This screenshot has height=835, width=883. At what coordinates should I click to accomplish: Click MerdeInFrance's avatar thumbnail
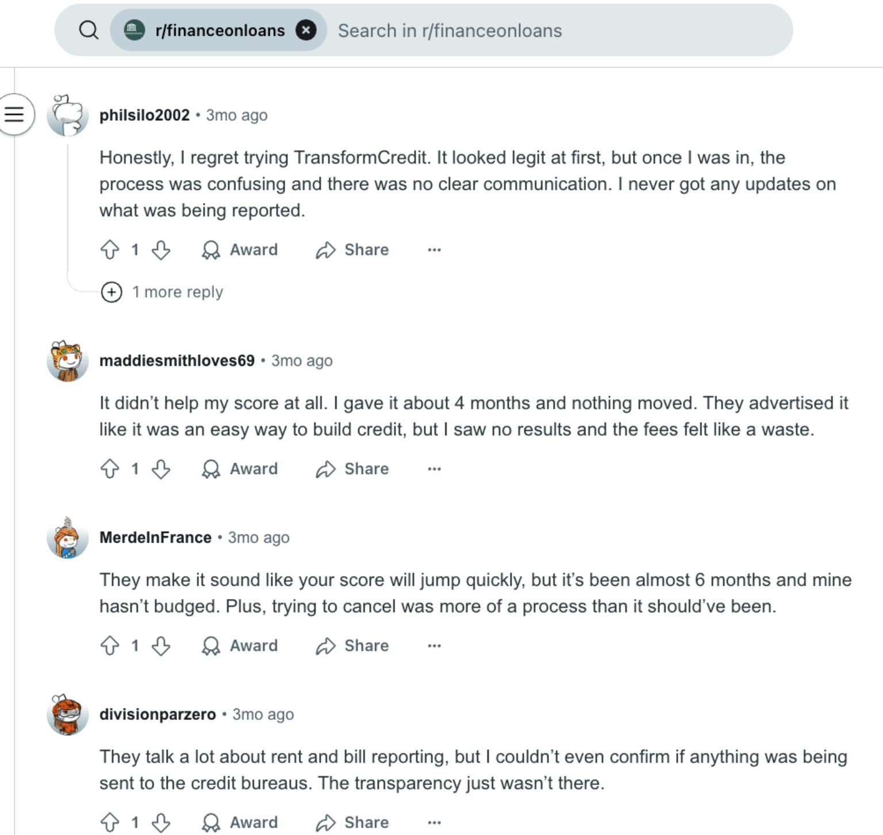click(68, 538)
